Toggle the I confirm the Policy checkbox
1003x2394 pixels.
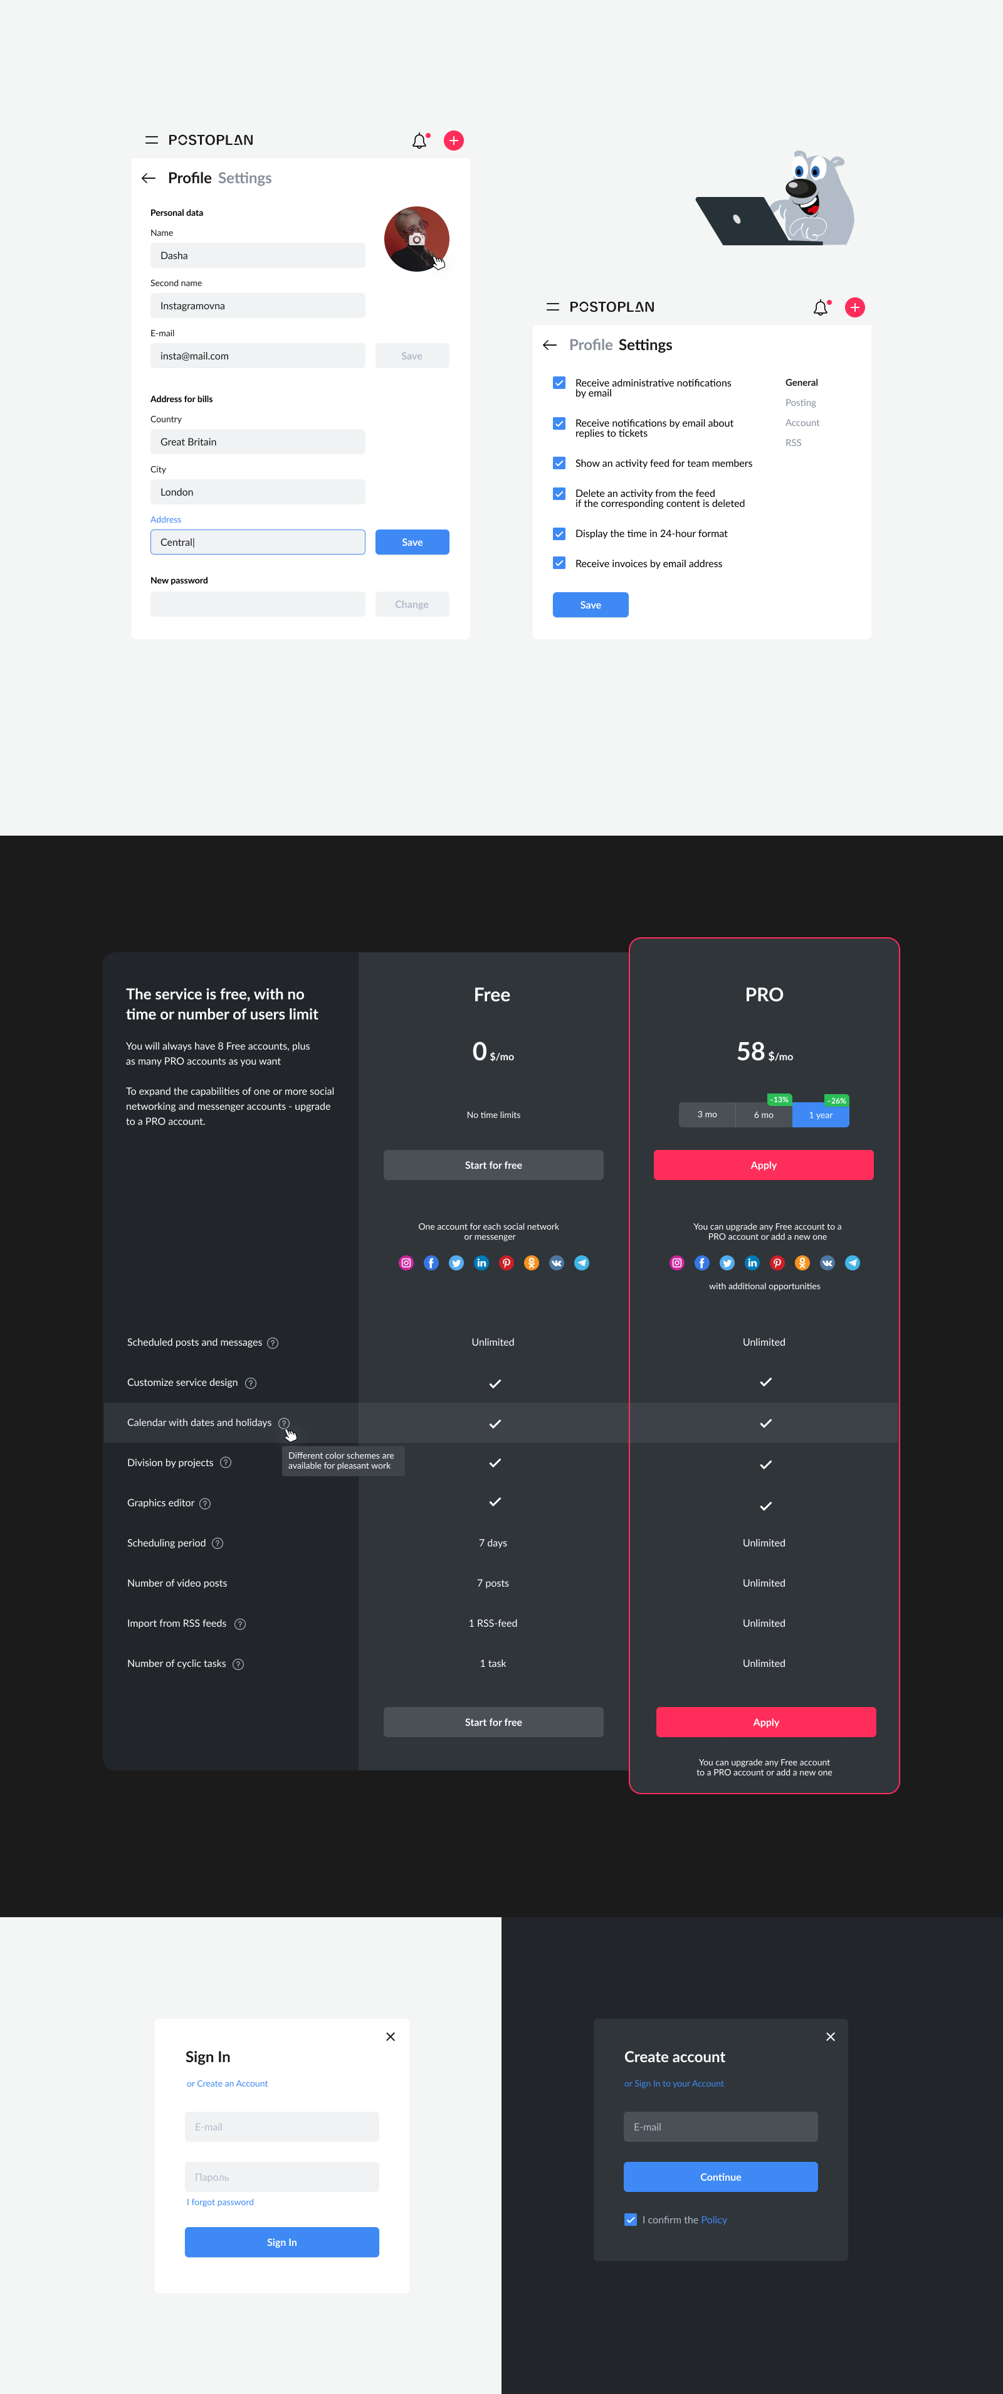click(x=631, y=2220)
